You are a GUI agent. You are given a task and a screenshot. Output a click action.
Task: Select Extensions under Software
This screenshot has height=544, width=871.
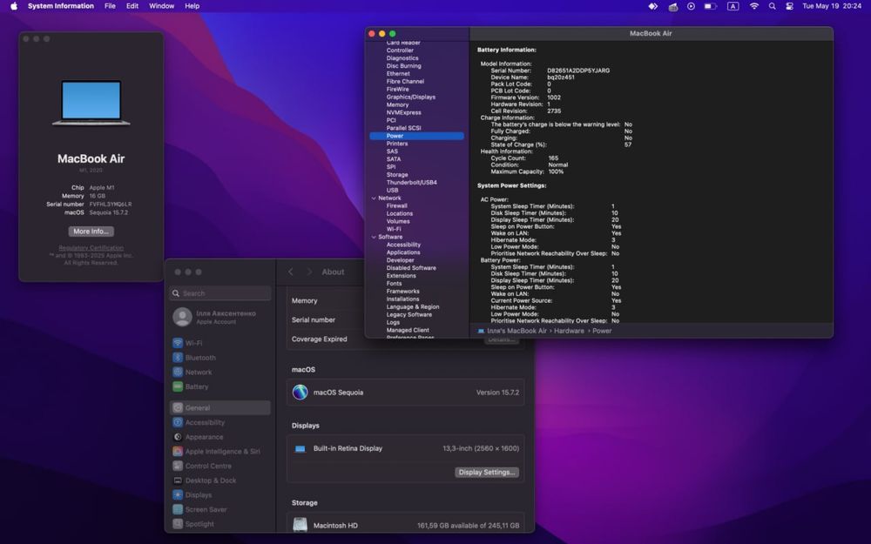(x=401, y=276)
